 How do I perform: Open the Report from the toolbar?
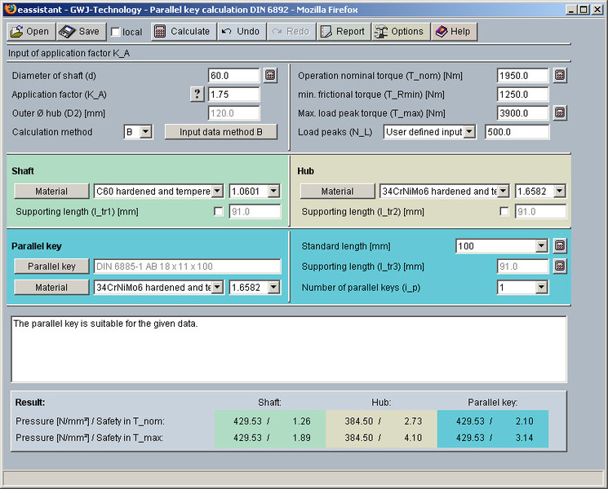(x=342, y=32)
